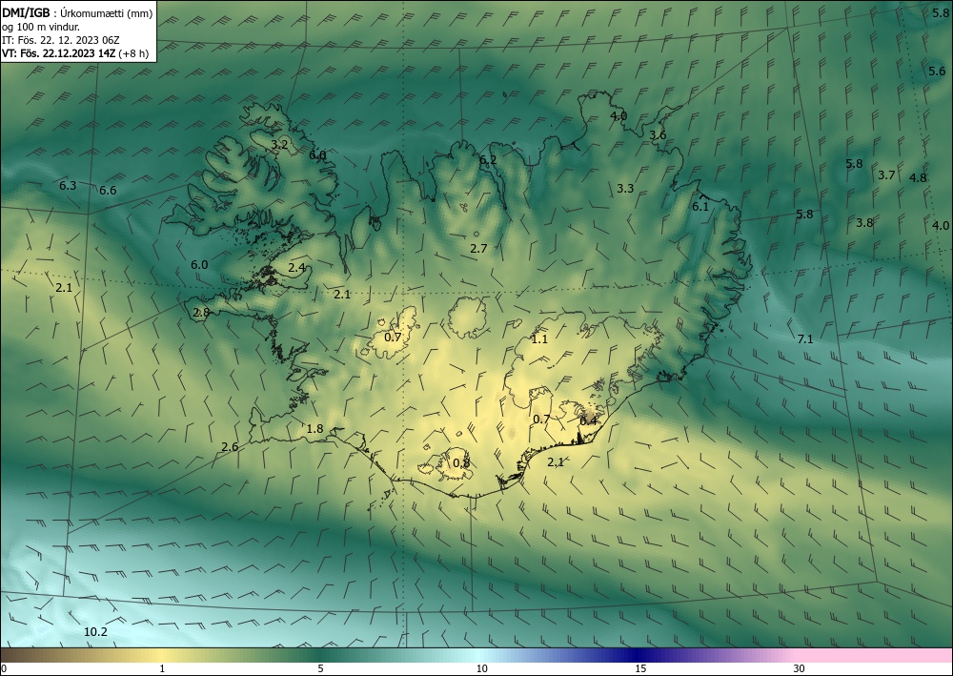Click the legend tick label 1
Image resolution: width=953 pixels, height=676 pixels.
point(162,668)
